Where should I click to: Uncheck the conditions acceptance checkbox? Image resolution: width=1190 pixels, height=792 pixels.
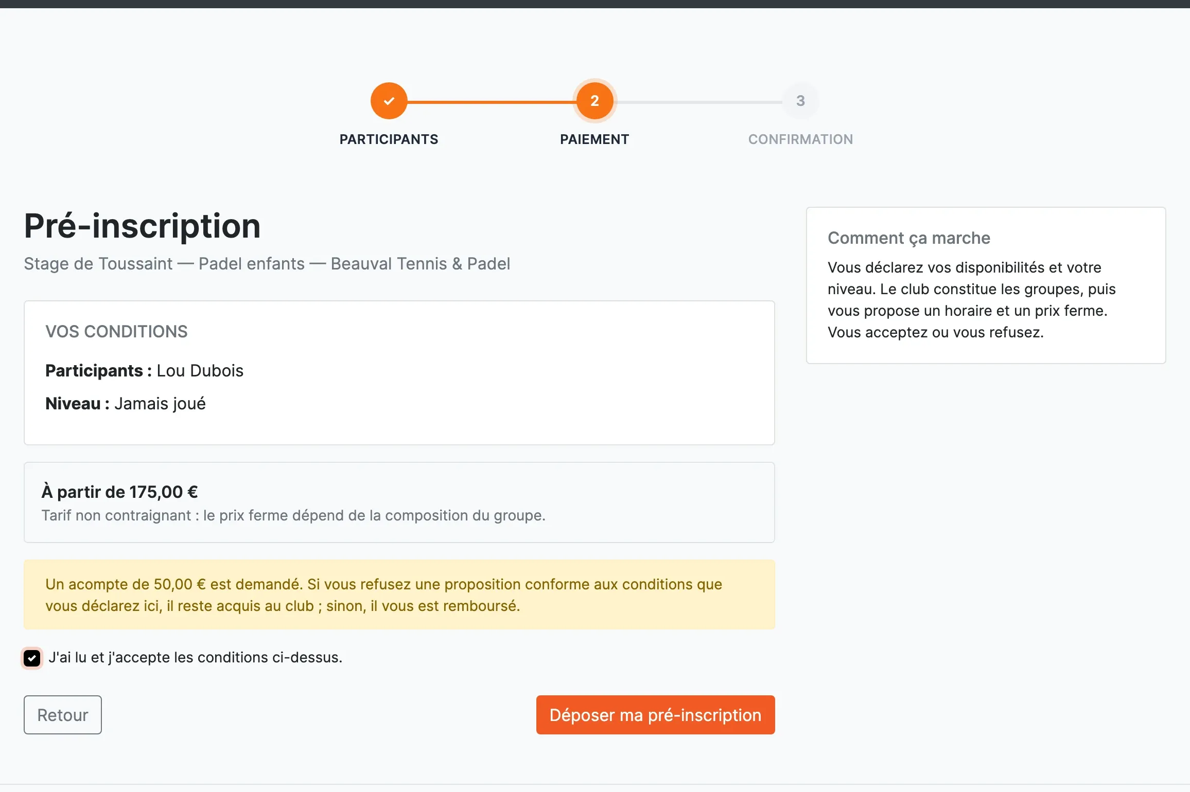32,658
